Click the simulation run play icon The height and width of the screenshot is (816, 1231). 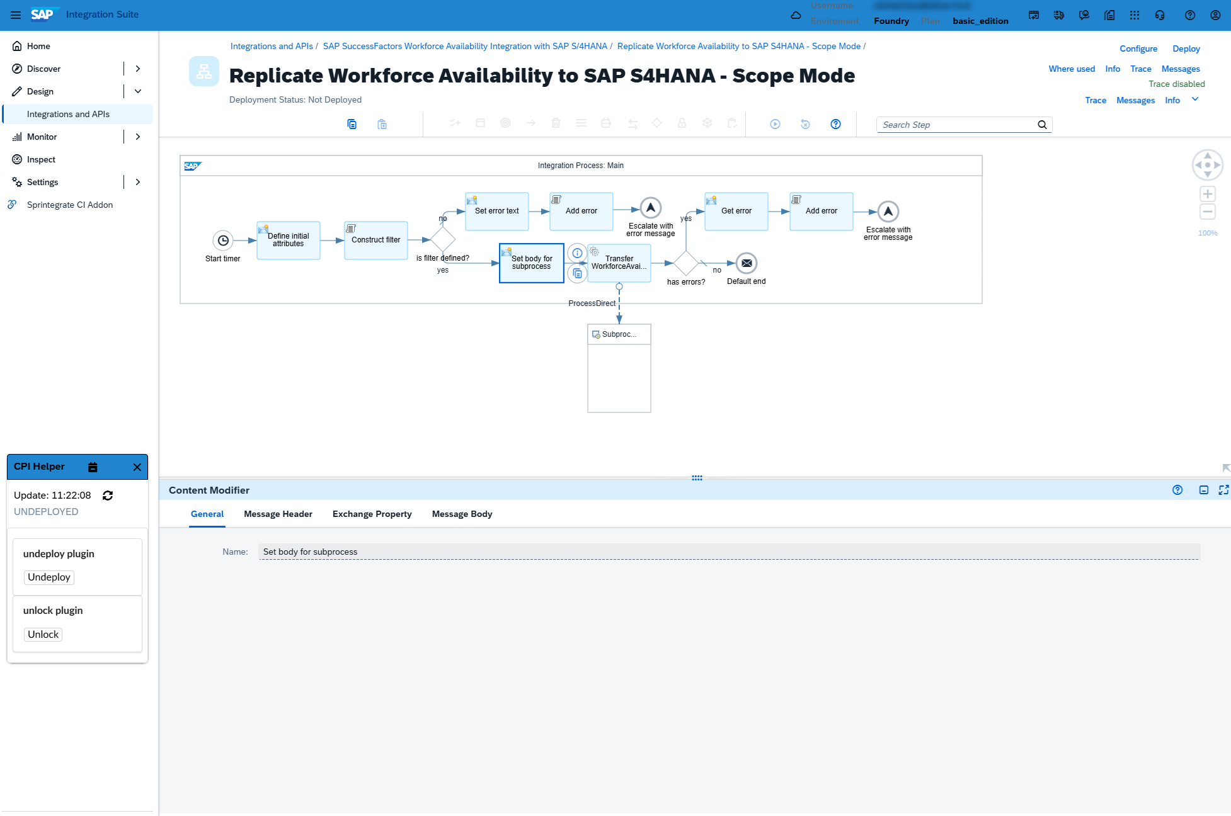(776, 124)
